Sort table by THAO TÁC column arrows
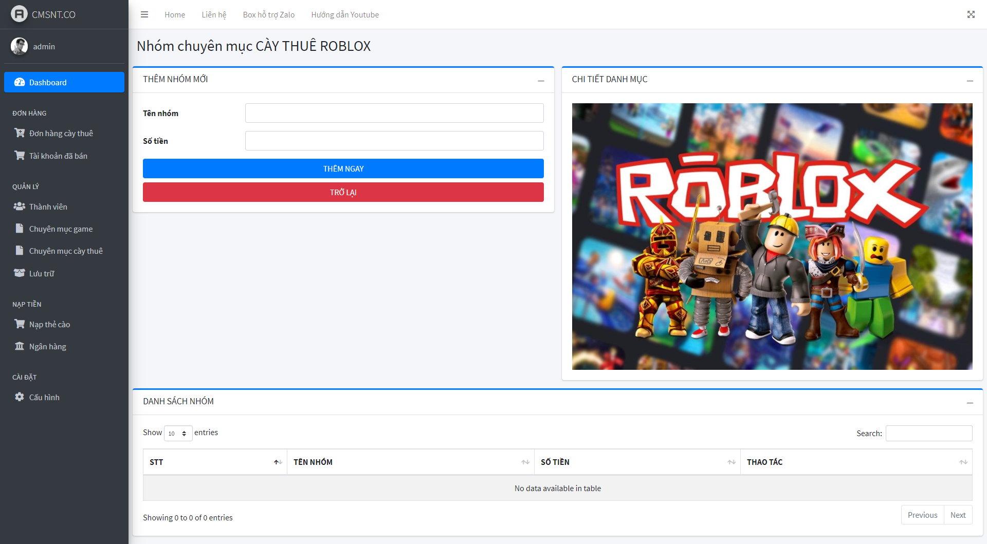 click(963, 462)
